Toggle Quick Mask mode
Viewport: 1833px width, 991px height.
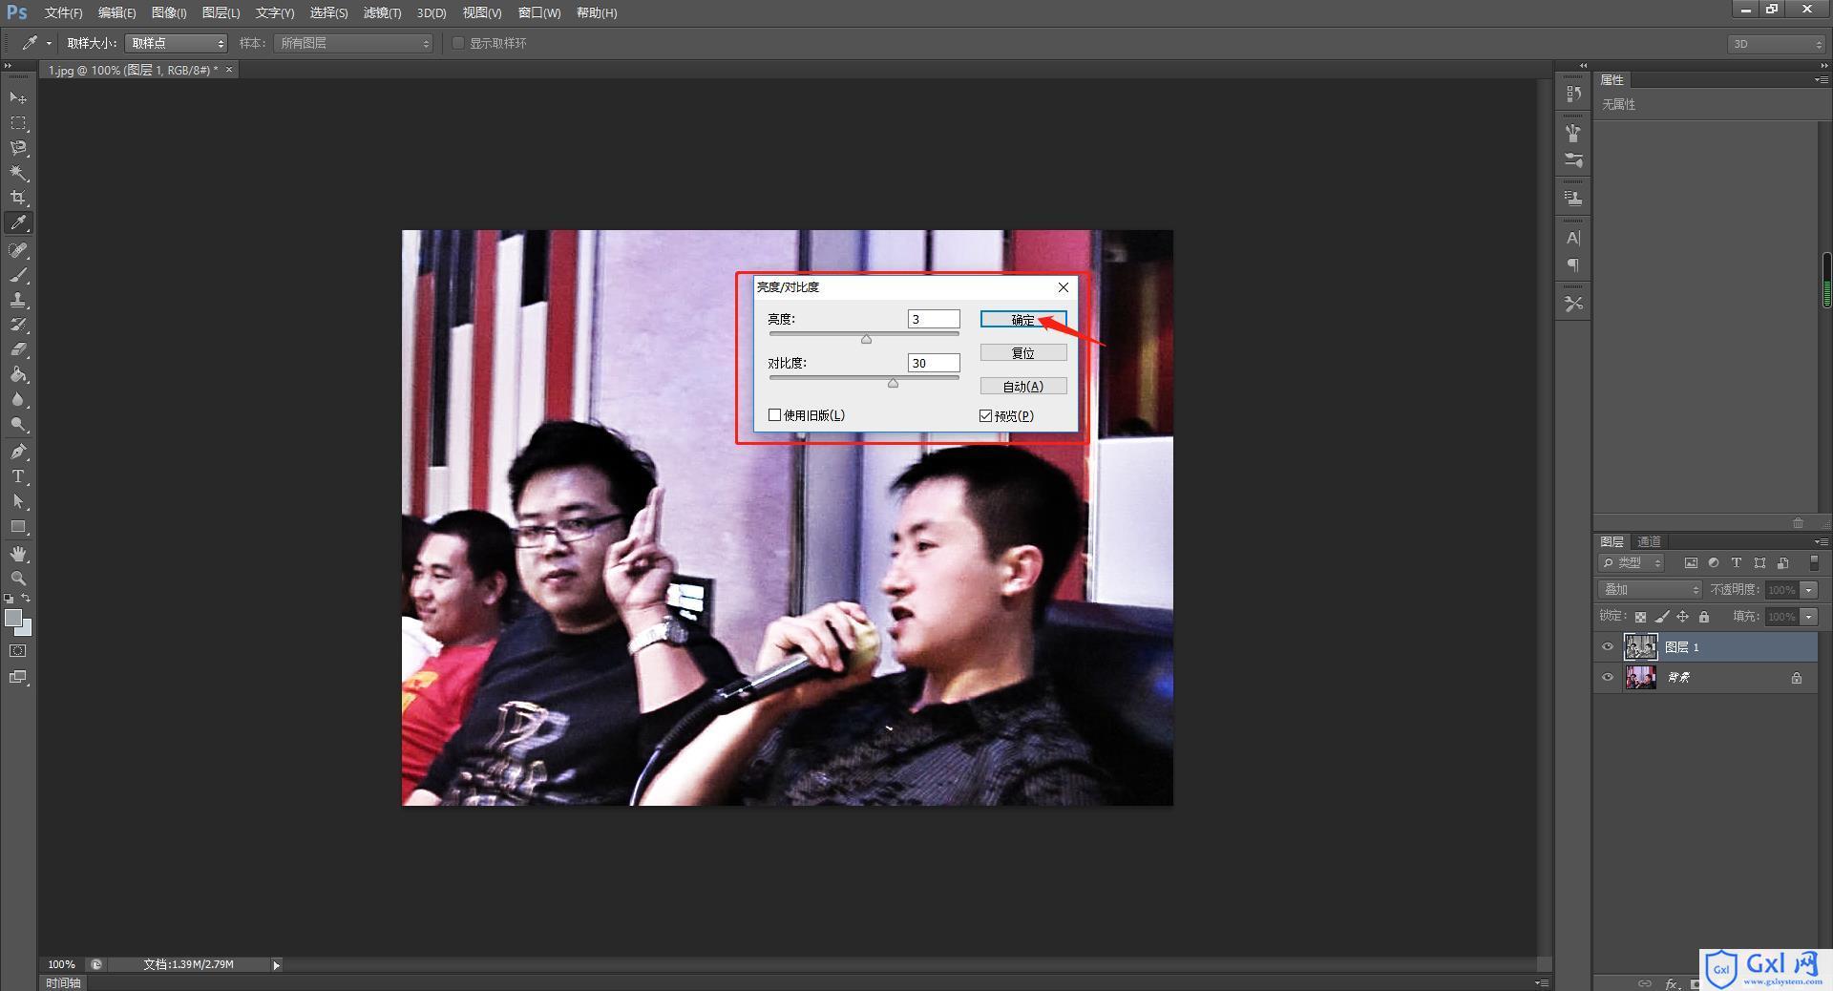(x=18, y=651)
